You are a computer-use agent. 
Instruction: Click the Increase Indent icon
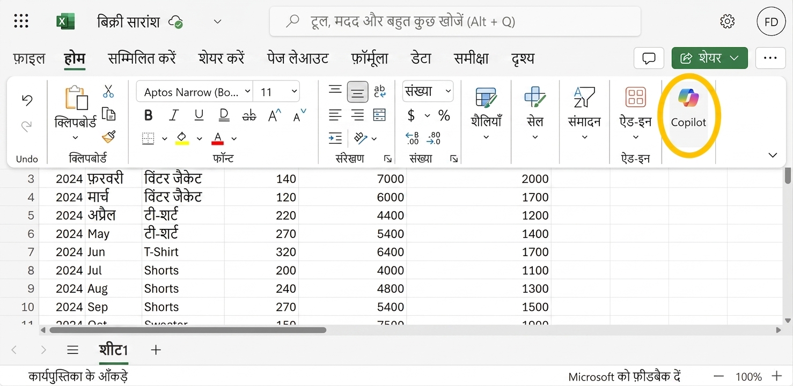[x=335, y=138]
